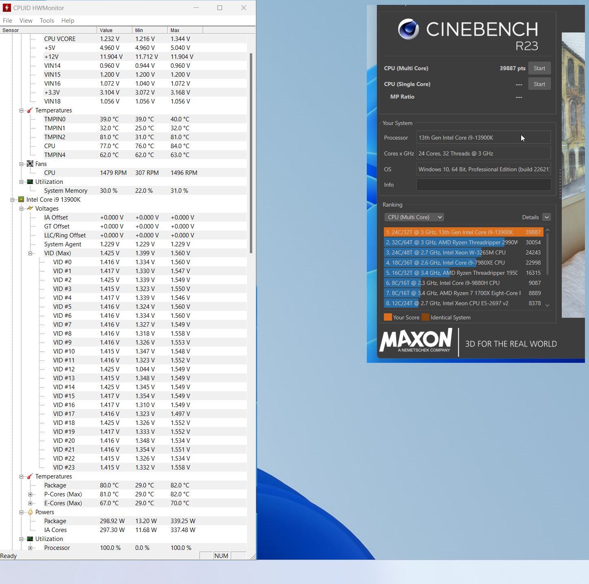This screenshot has width=589, height=584.
Task: Select the i9-7980XE ranking entry
Action: (463, 263)
